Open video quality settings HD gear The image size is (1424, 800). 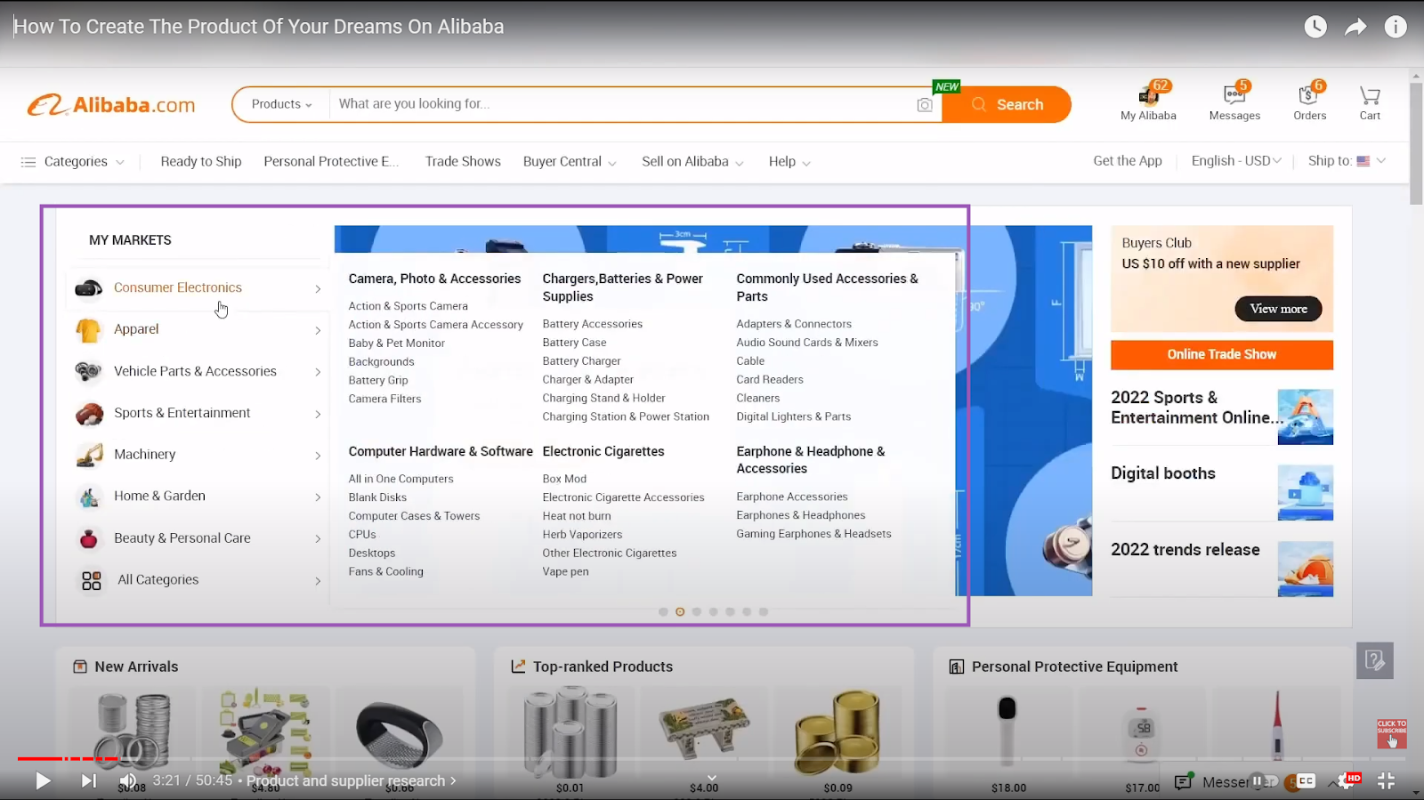pos(1347,780)
